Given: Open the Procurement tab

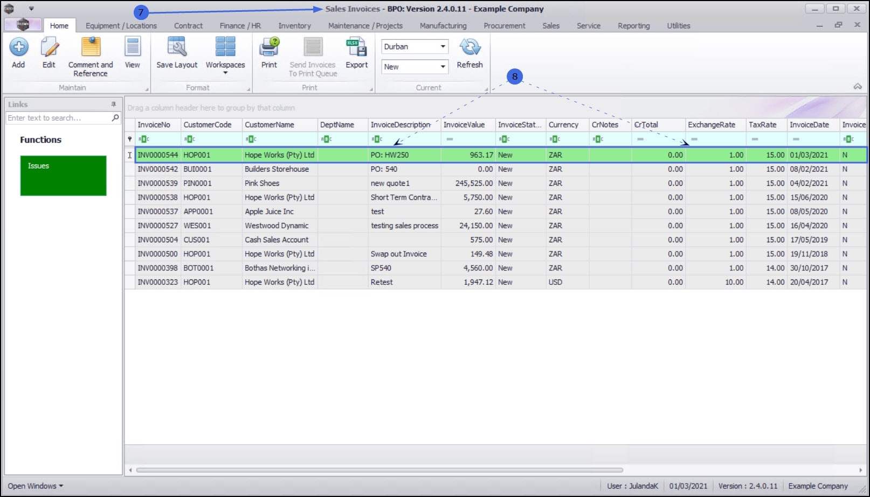Looking at the screenshot, I should (x=505, y=26).
